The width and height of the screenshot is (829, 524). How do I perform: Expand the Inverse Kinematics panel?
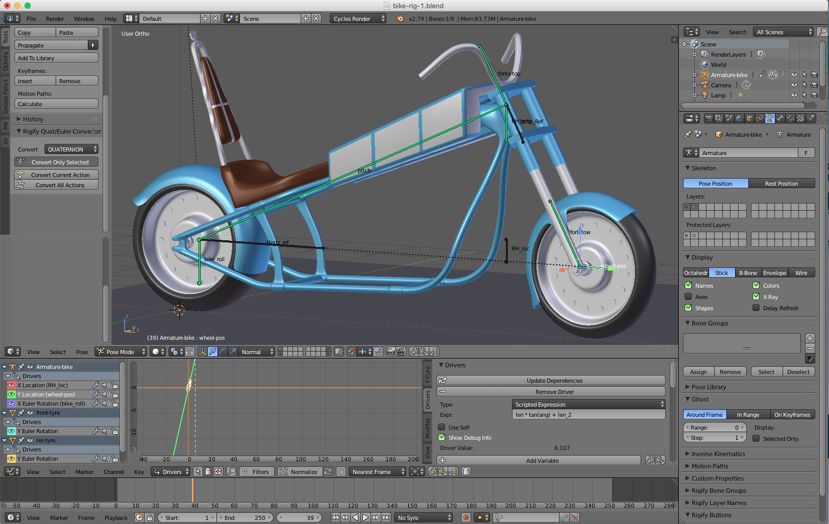tap(718, 454)
